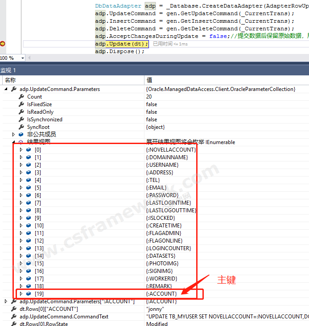The width and height of the screenshot is (309, 326).
Task: Click the breakpoint marker in the code gutter
Action: (x=3, y=44)
